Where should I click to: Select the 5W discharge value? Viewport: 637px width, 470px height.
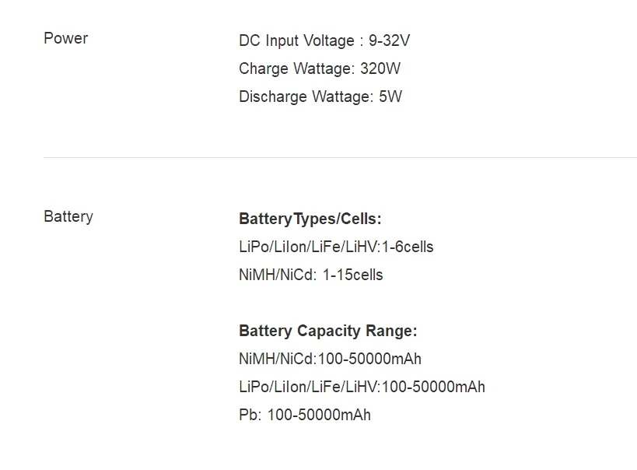pyautogui.click(x=390, y=96)
